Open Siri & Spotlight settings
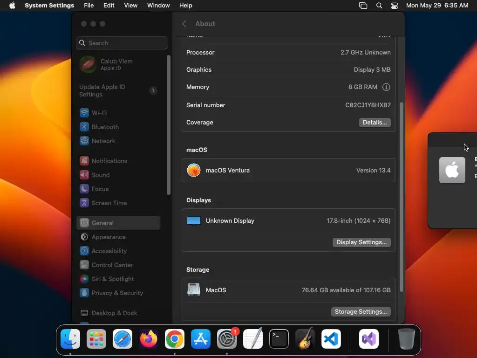 (x=118, y=279)
